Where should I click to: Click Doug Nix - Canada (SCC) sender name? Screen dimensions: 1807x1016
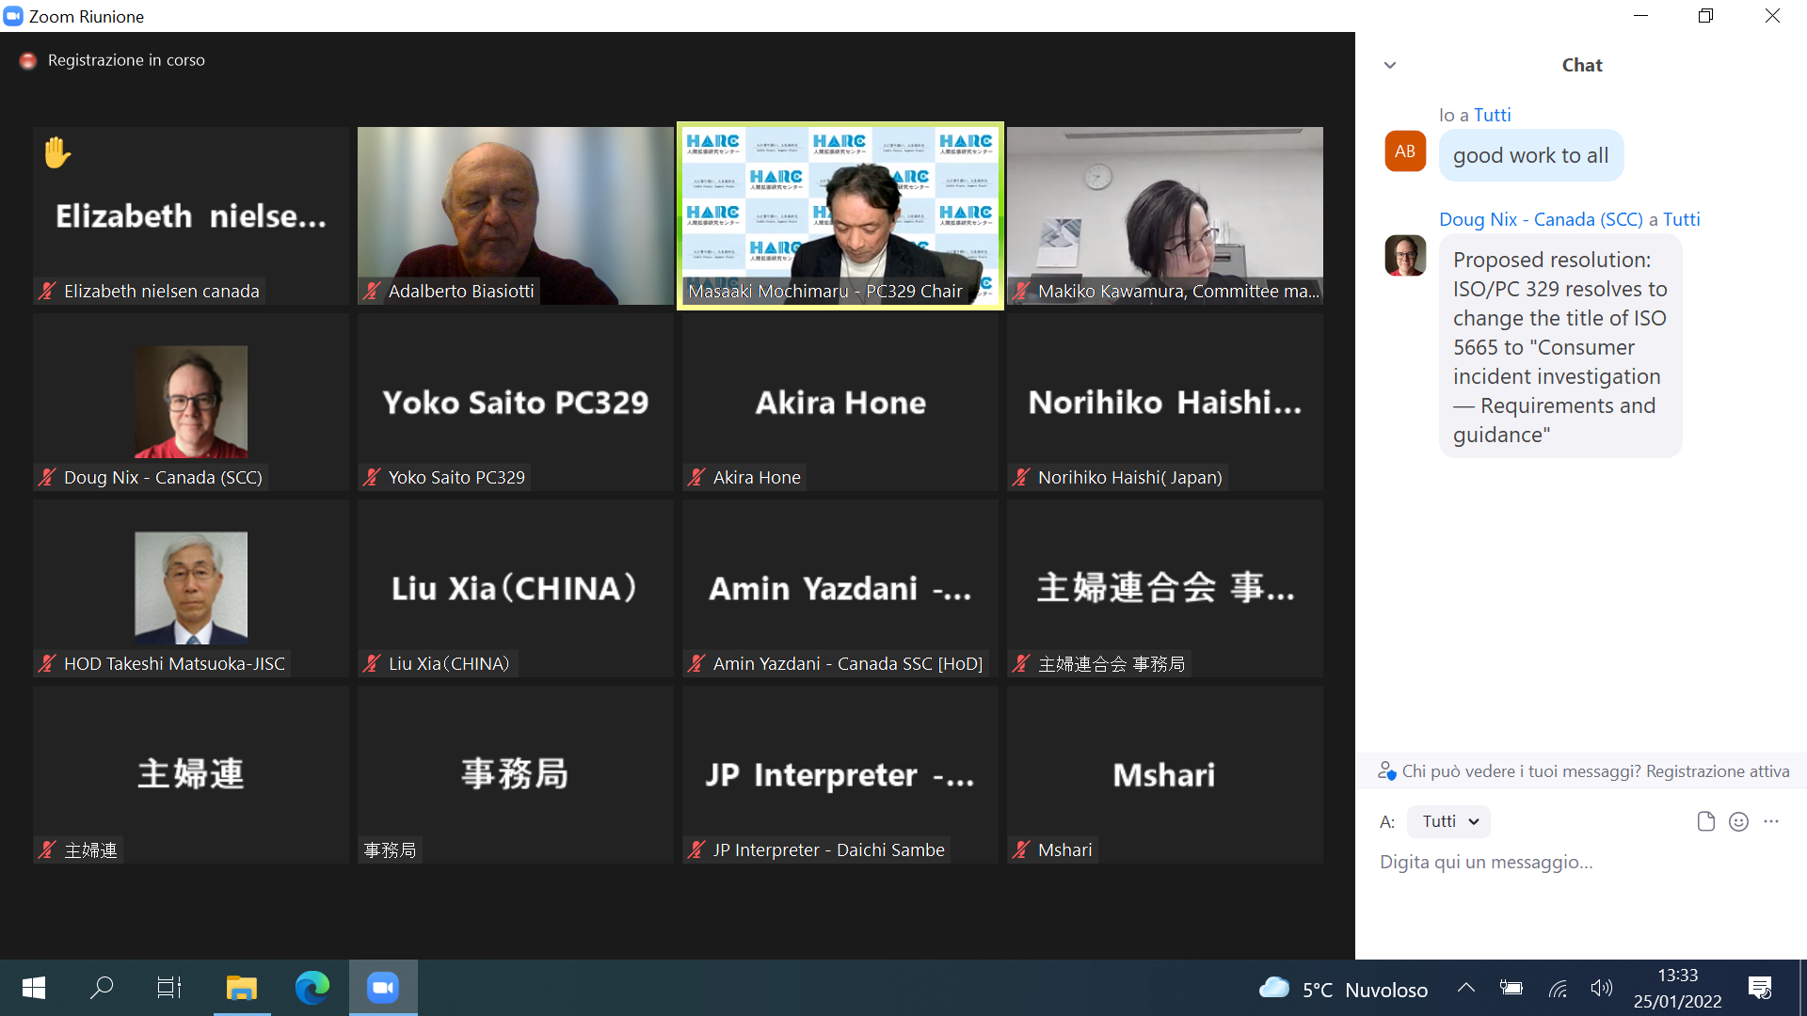pos(1541,219)
